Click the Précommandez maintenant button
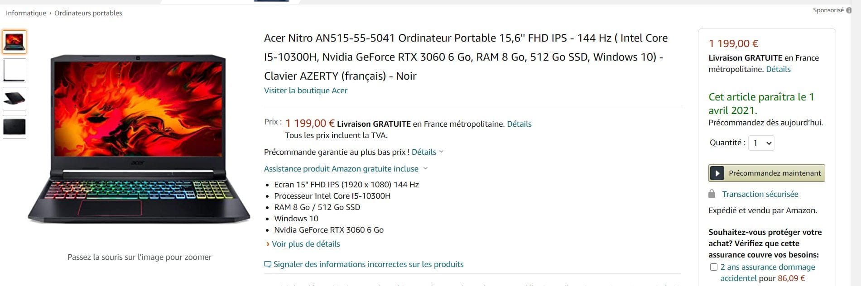The image size is (861, 286). pyautogui.click(x=774, y=173)
